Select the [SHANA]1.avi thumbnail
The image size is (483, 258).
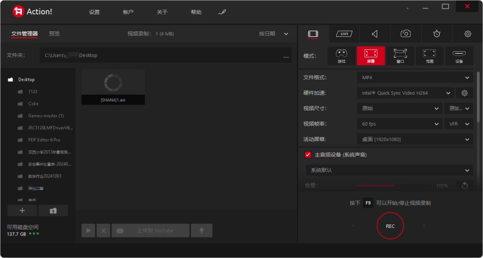point(113,87)
